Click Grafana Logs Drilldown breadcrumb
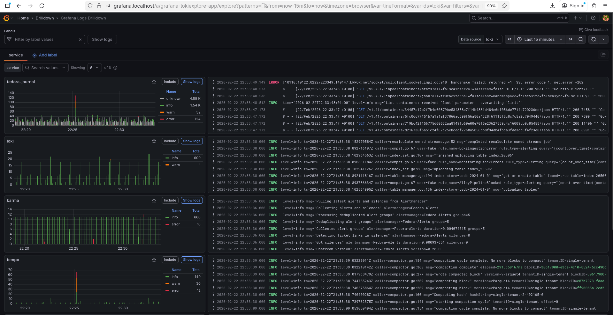The height and width of the screenshot is (315, 613). pyautogui.click(x=83, y=18)
